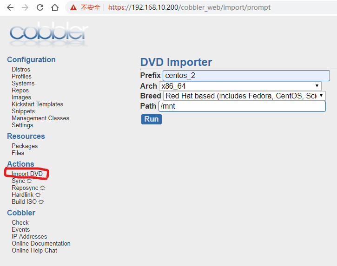The height and width of the screenshot is (266, 337).
Task: Open Online Documentation link
Action: pyautogui.click(x=41, y=243)
